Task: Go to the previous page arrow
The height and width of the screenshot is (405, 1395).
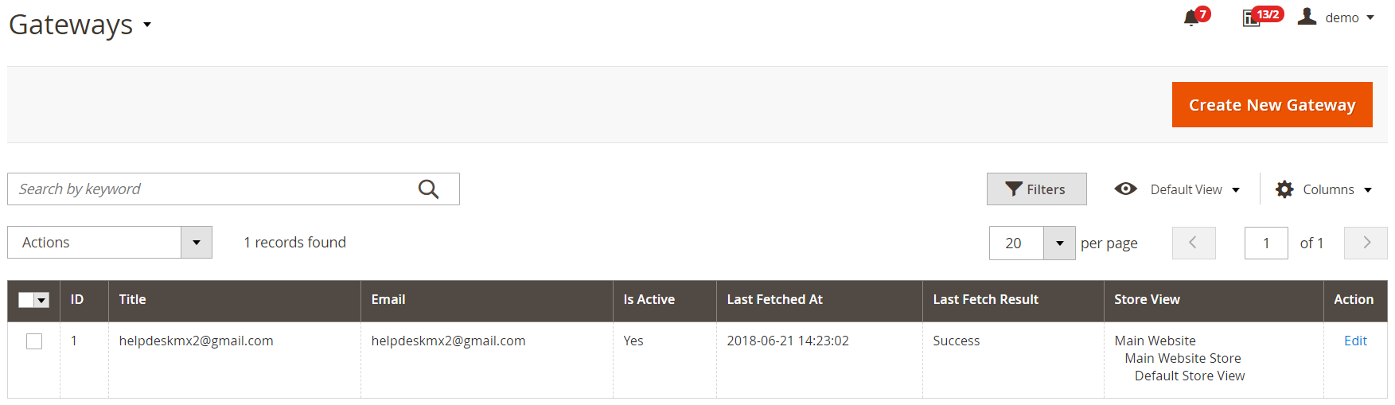Action: [1194, 243]
